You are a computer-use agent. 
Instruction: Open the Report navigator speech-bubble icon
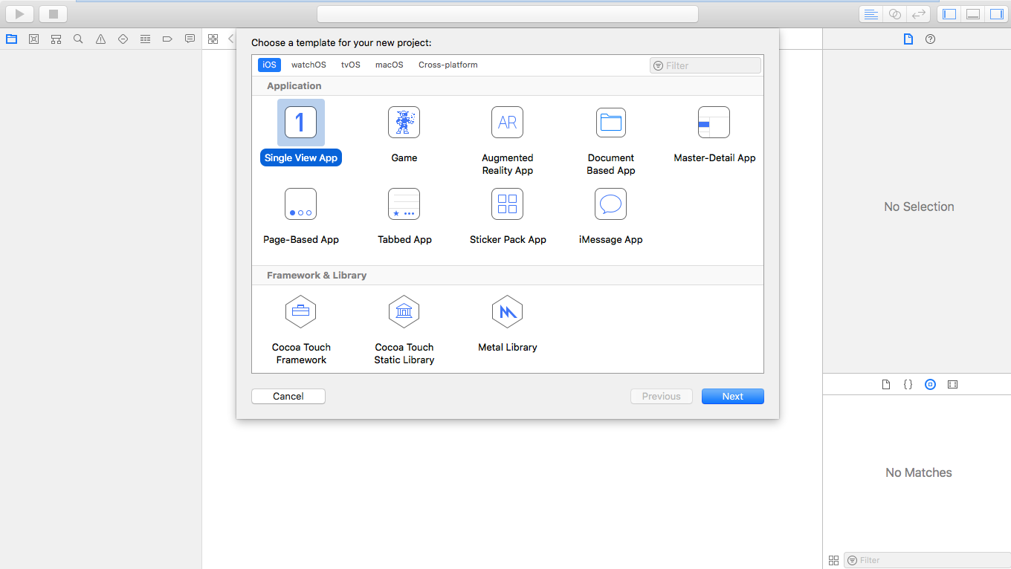click(190, 39)
